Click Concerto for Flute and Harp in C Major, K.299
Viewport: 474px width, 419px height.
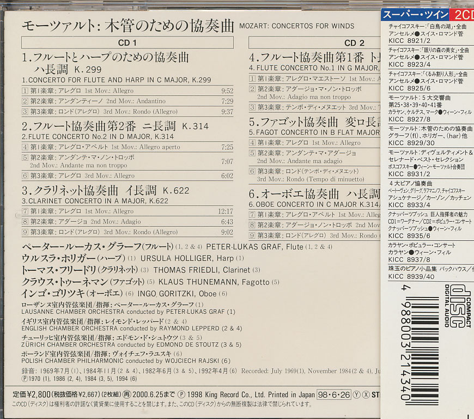coord(117,80)
